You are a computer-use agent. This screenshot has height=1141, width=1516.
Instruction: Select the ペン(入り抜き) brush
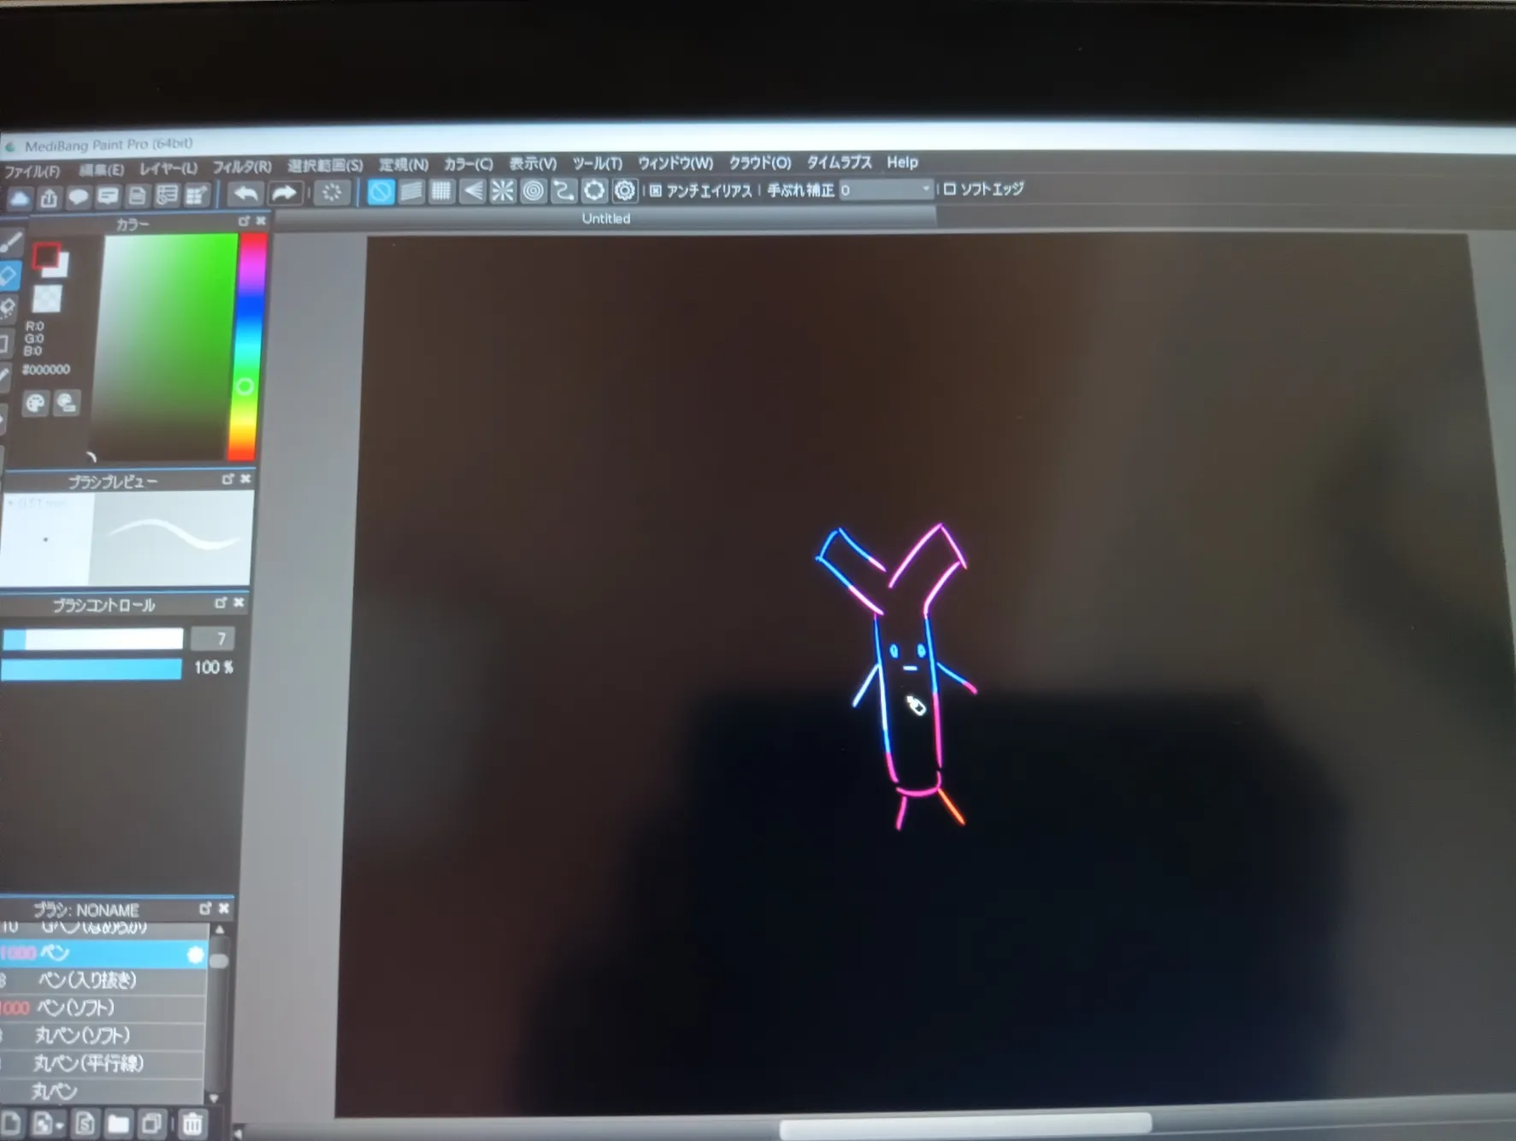click(103, 980)
